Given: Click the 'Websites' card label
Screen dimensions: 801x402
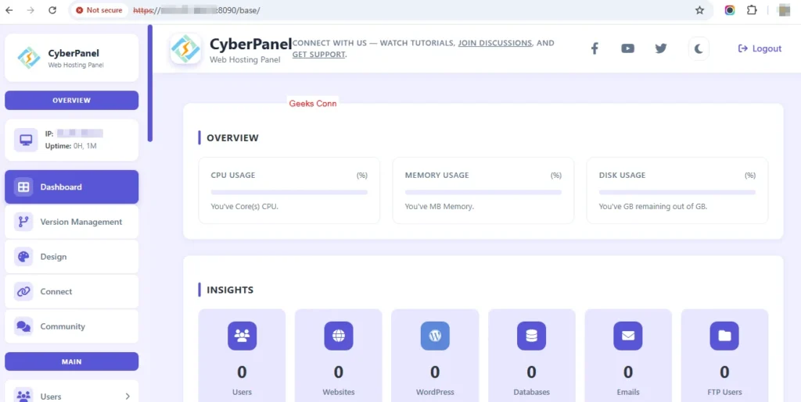Looking at the screenshot, I should click(339, 393).
